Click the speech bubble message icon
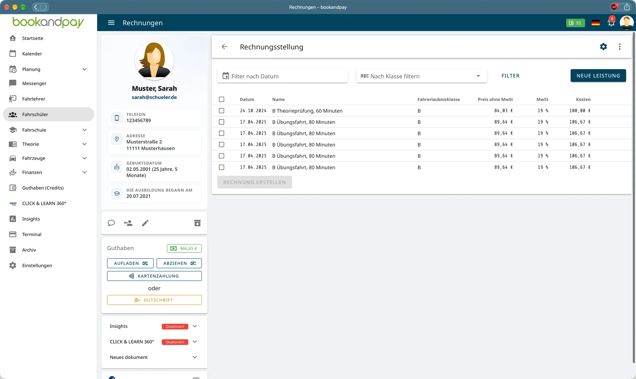This screenshot has width=636, height=379. click(111, 223)
